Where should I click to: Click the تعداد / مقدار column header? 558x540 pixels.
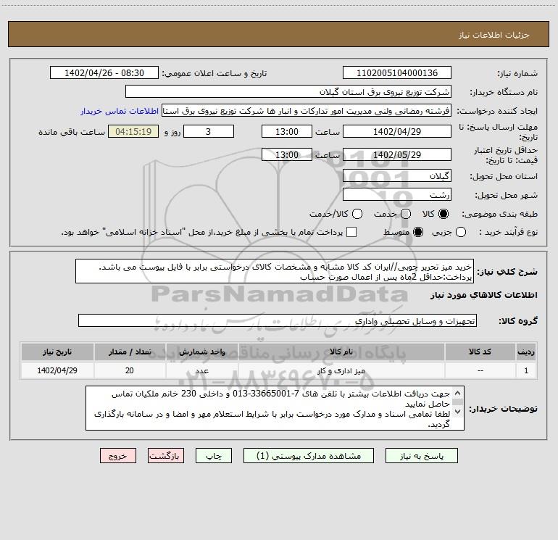point(130,352)
